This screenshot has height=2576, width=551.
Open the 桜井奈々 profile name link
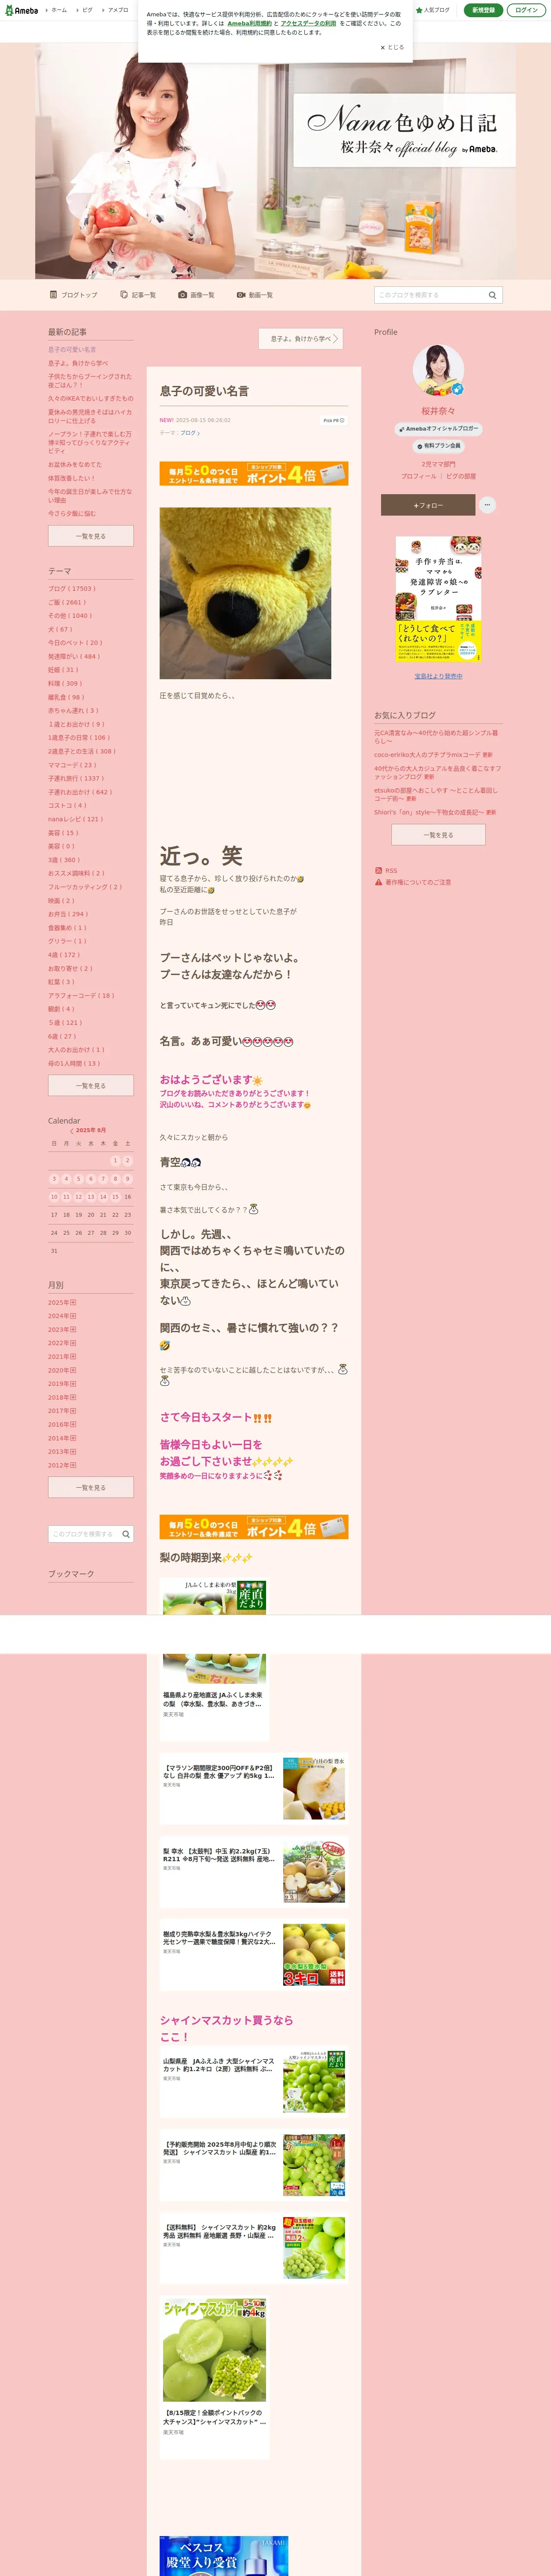tap(438, 411)
